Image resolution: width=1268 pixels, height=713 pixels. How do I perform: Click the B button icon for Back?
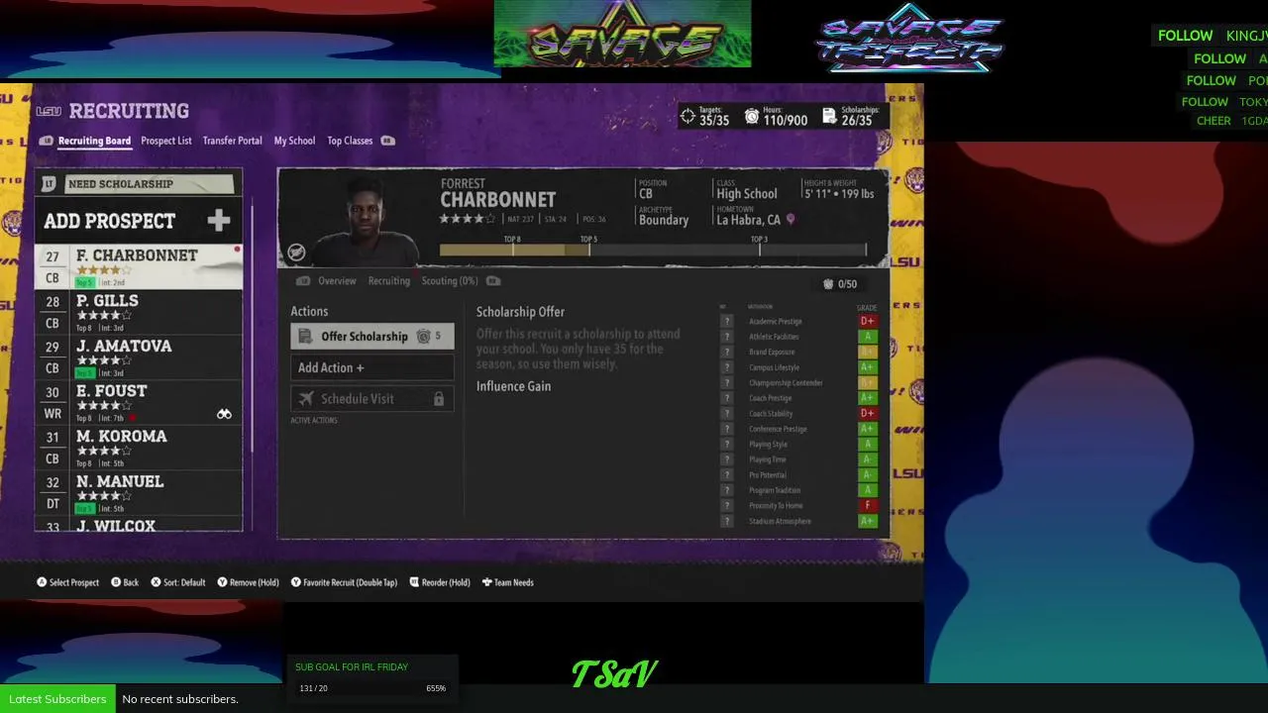pos(116,582)
